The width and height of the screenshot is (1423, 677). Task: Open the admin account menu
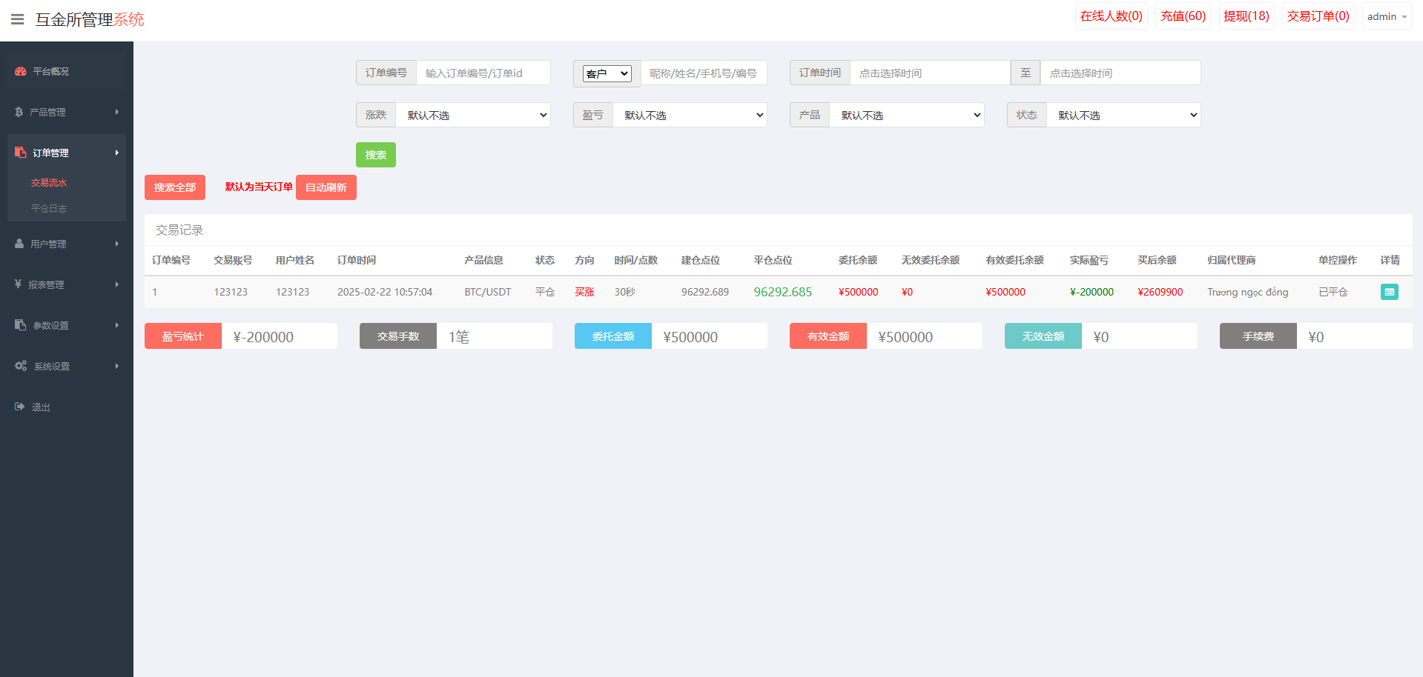[1386, 16]
